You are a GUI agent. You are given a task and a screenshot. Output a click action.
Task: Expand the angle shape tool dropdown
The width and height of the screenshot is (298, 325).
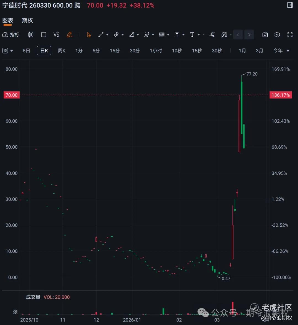pyautogui.click(x=138, y=35)
